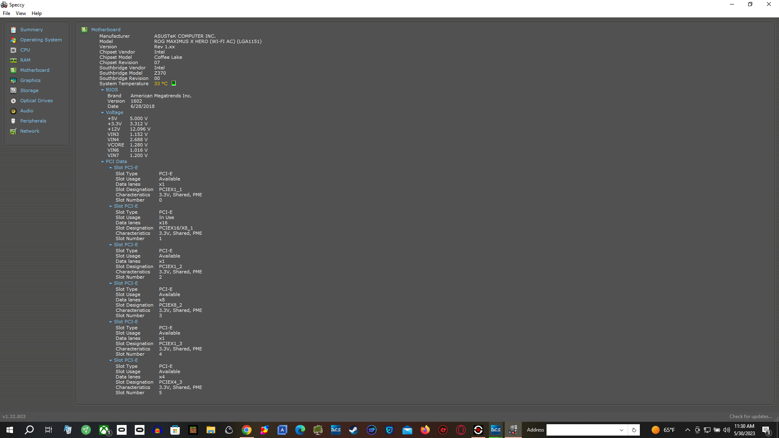Go to Storage section

tap(29, 91)
